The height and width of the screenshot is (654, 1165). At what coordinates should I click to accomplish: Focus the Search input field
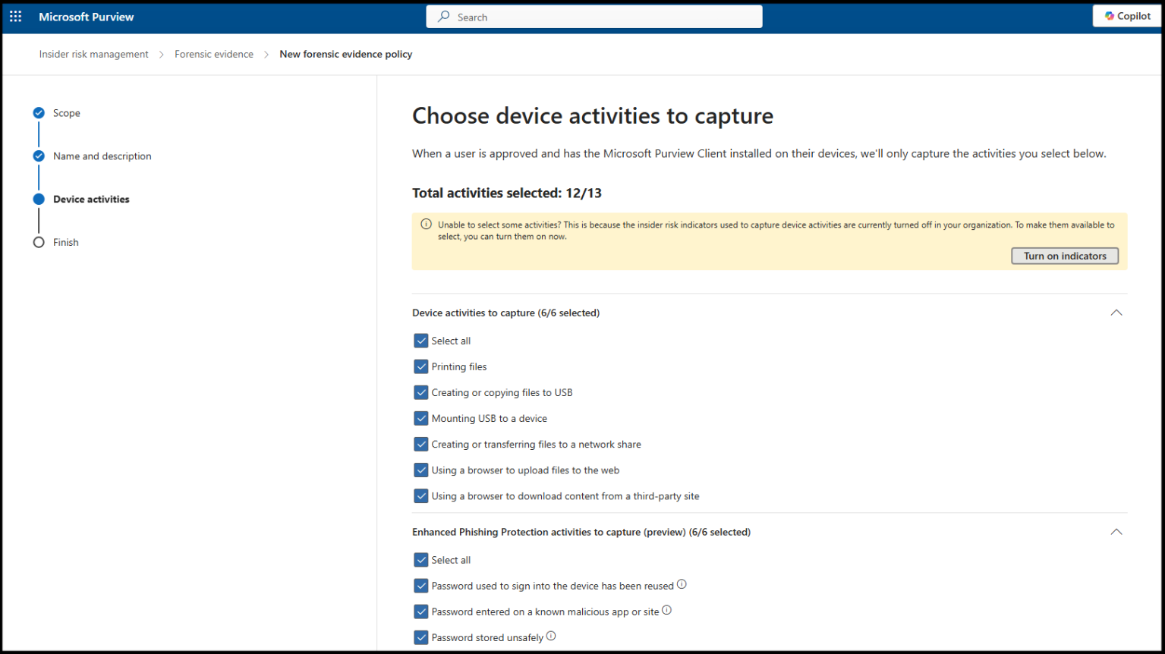[594, 17]
